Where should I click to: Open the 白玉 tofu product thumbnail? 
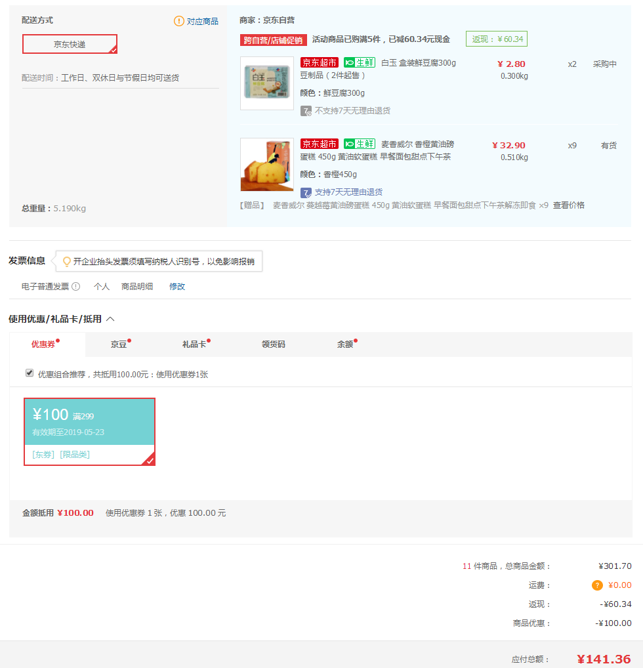[x=267, y=83]
